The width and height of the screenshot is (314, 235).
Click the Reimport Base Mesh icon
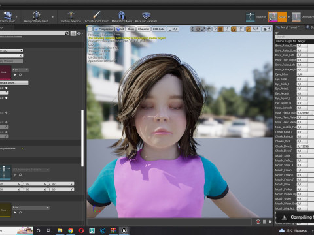[36, 15]
